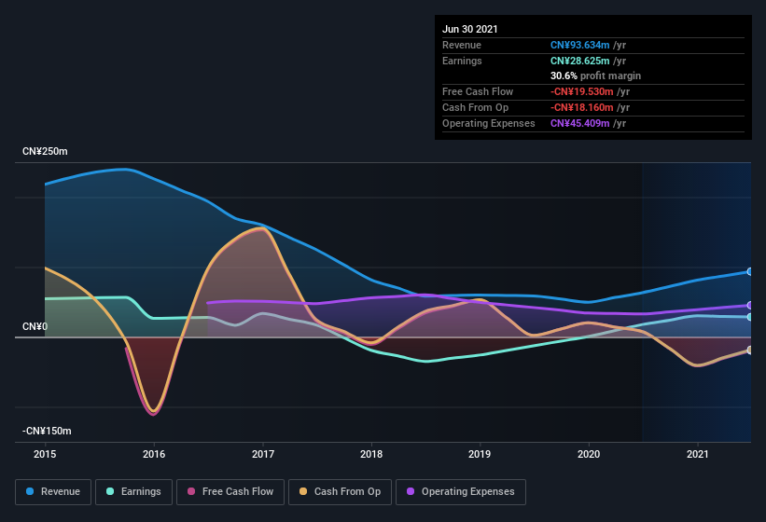The width and height of the screenshot is (766, 522).
Task: Click the Cash From Op endpoint marker
Action: pyautogui.click(x=749, y=350)
